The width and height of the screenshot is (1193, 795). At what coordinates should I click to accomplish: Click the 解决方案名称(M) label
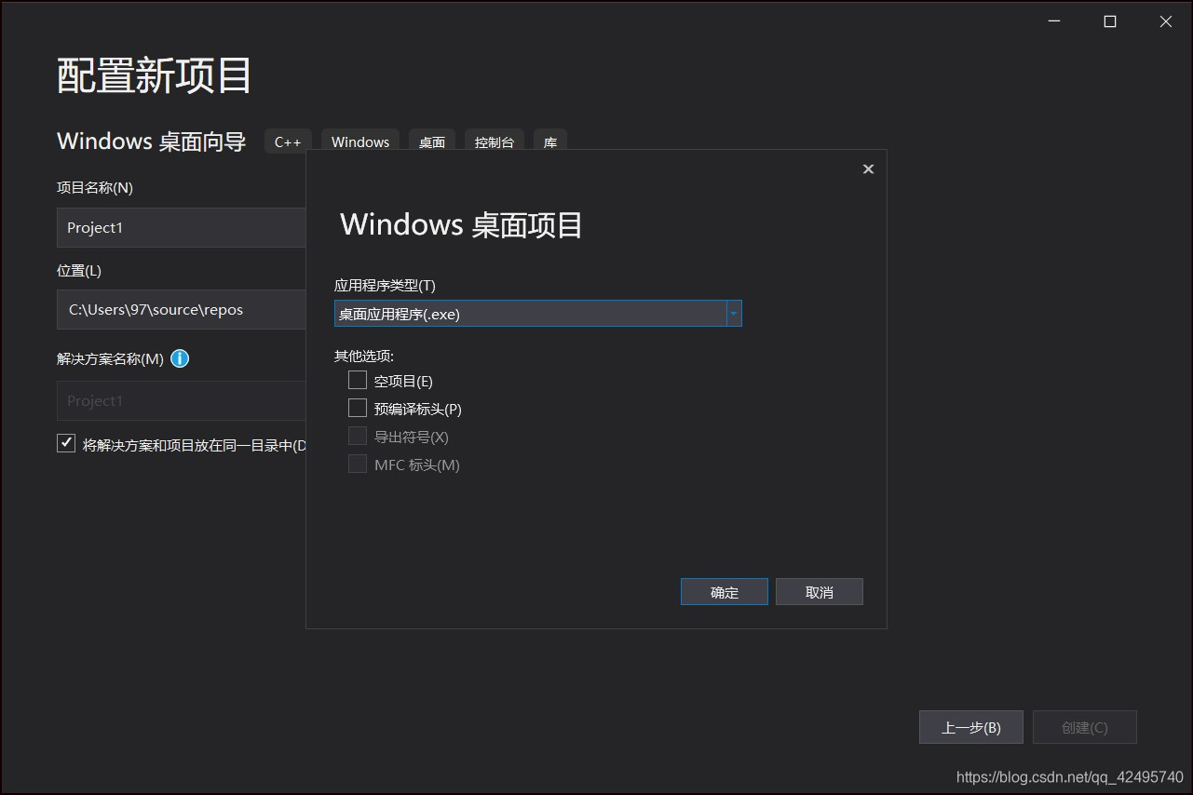pyautogui.click(x=110, y=358)
